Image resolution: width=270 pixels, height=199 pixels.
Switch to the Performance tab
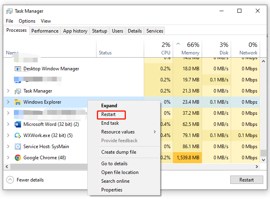[45, 31]
